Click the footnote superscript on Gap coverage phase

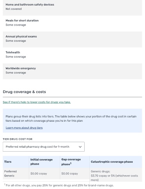tap(71, 163)
